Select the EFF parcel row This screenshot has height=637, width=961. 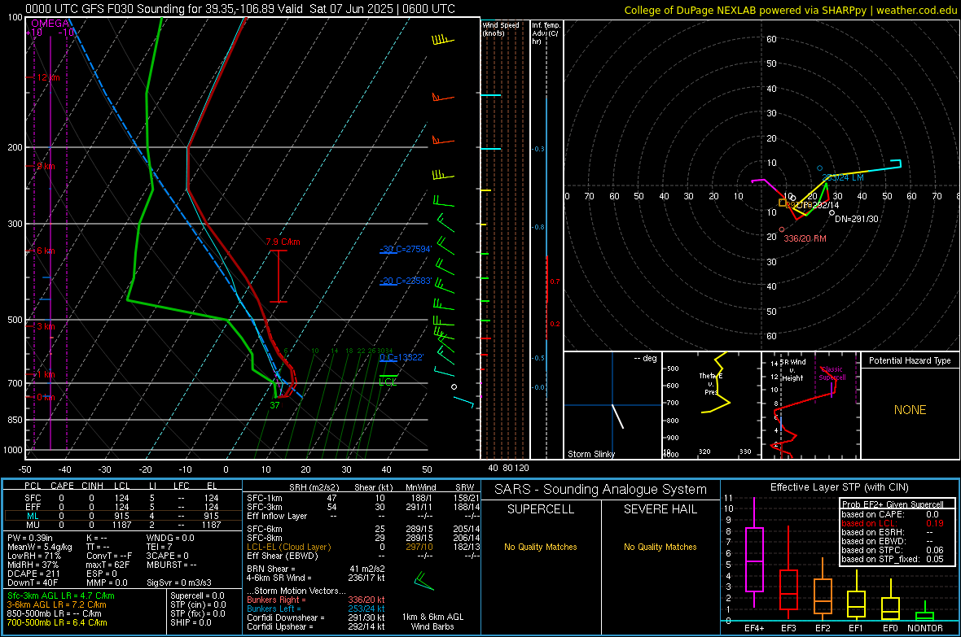(122, 507)
